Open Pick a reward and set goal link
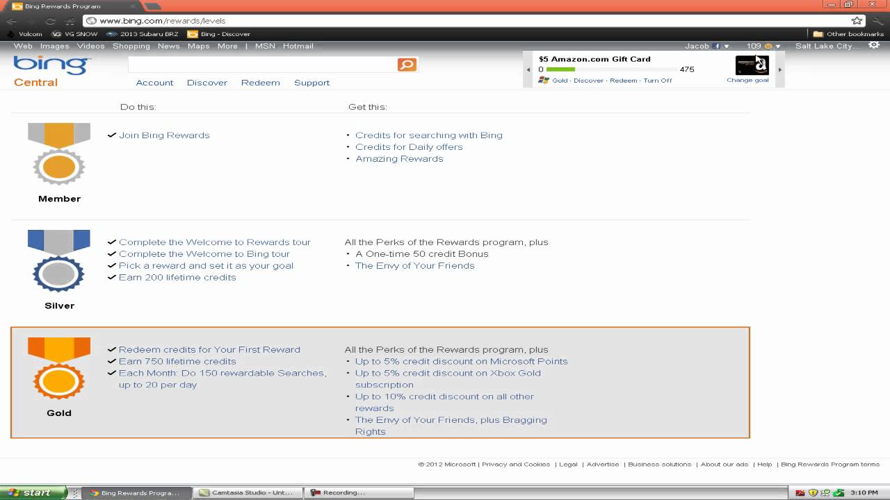 point(206,265)
